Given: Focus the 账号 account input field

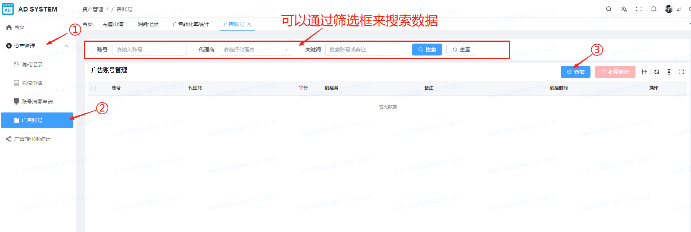Looking at the screenshot, I should 149,50.
